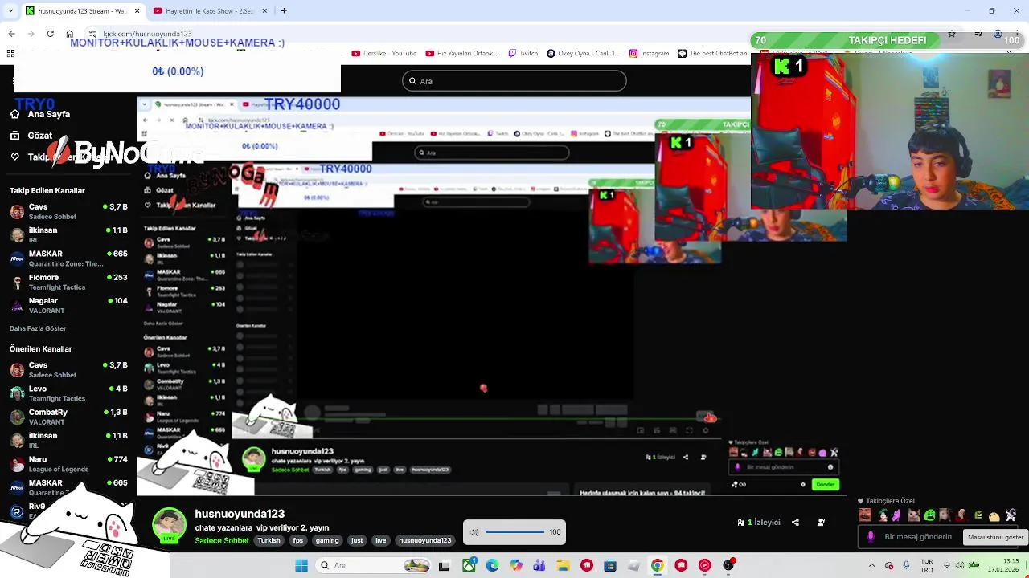Open the Naru League of Legends channel
This screenshot has width=1029, height=578.
point(68,463)
